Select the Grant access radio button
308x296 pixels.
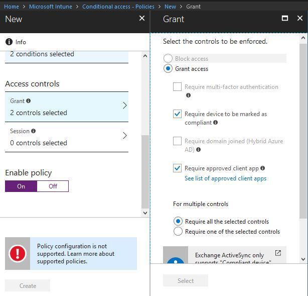168,69
